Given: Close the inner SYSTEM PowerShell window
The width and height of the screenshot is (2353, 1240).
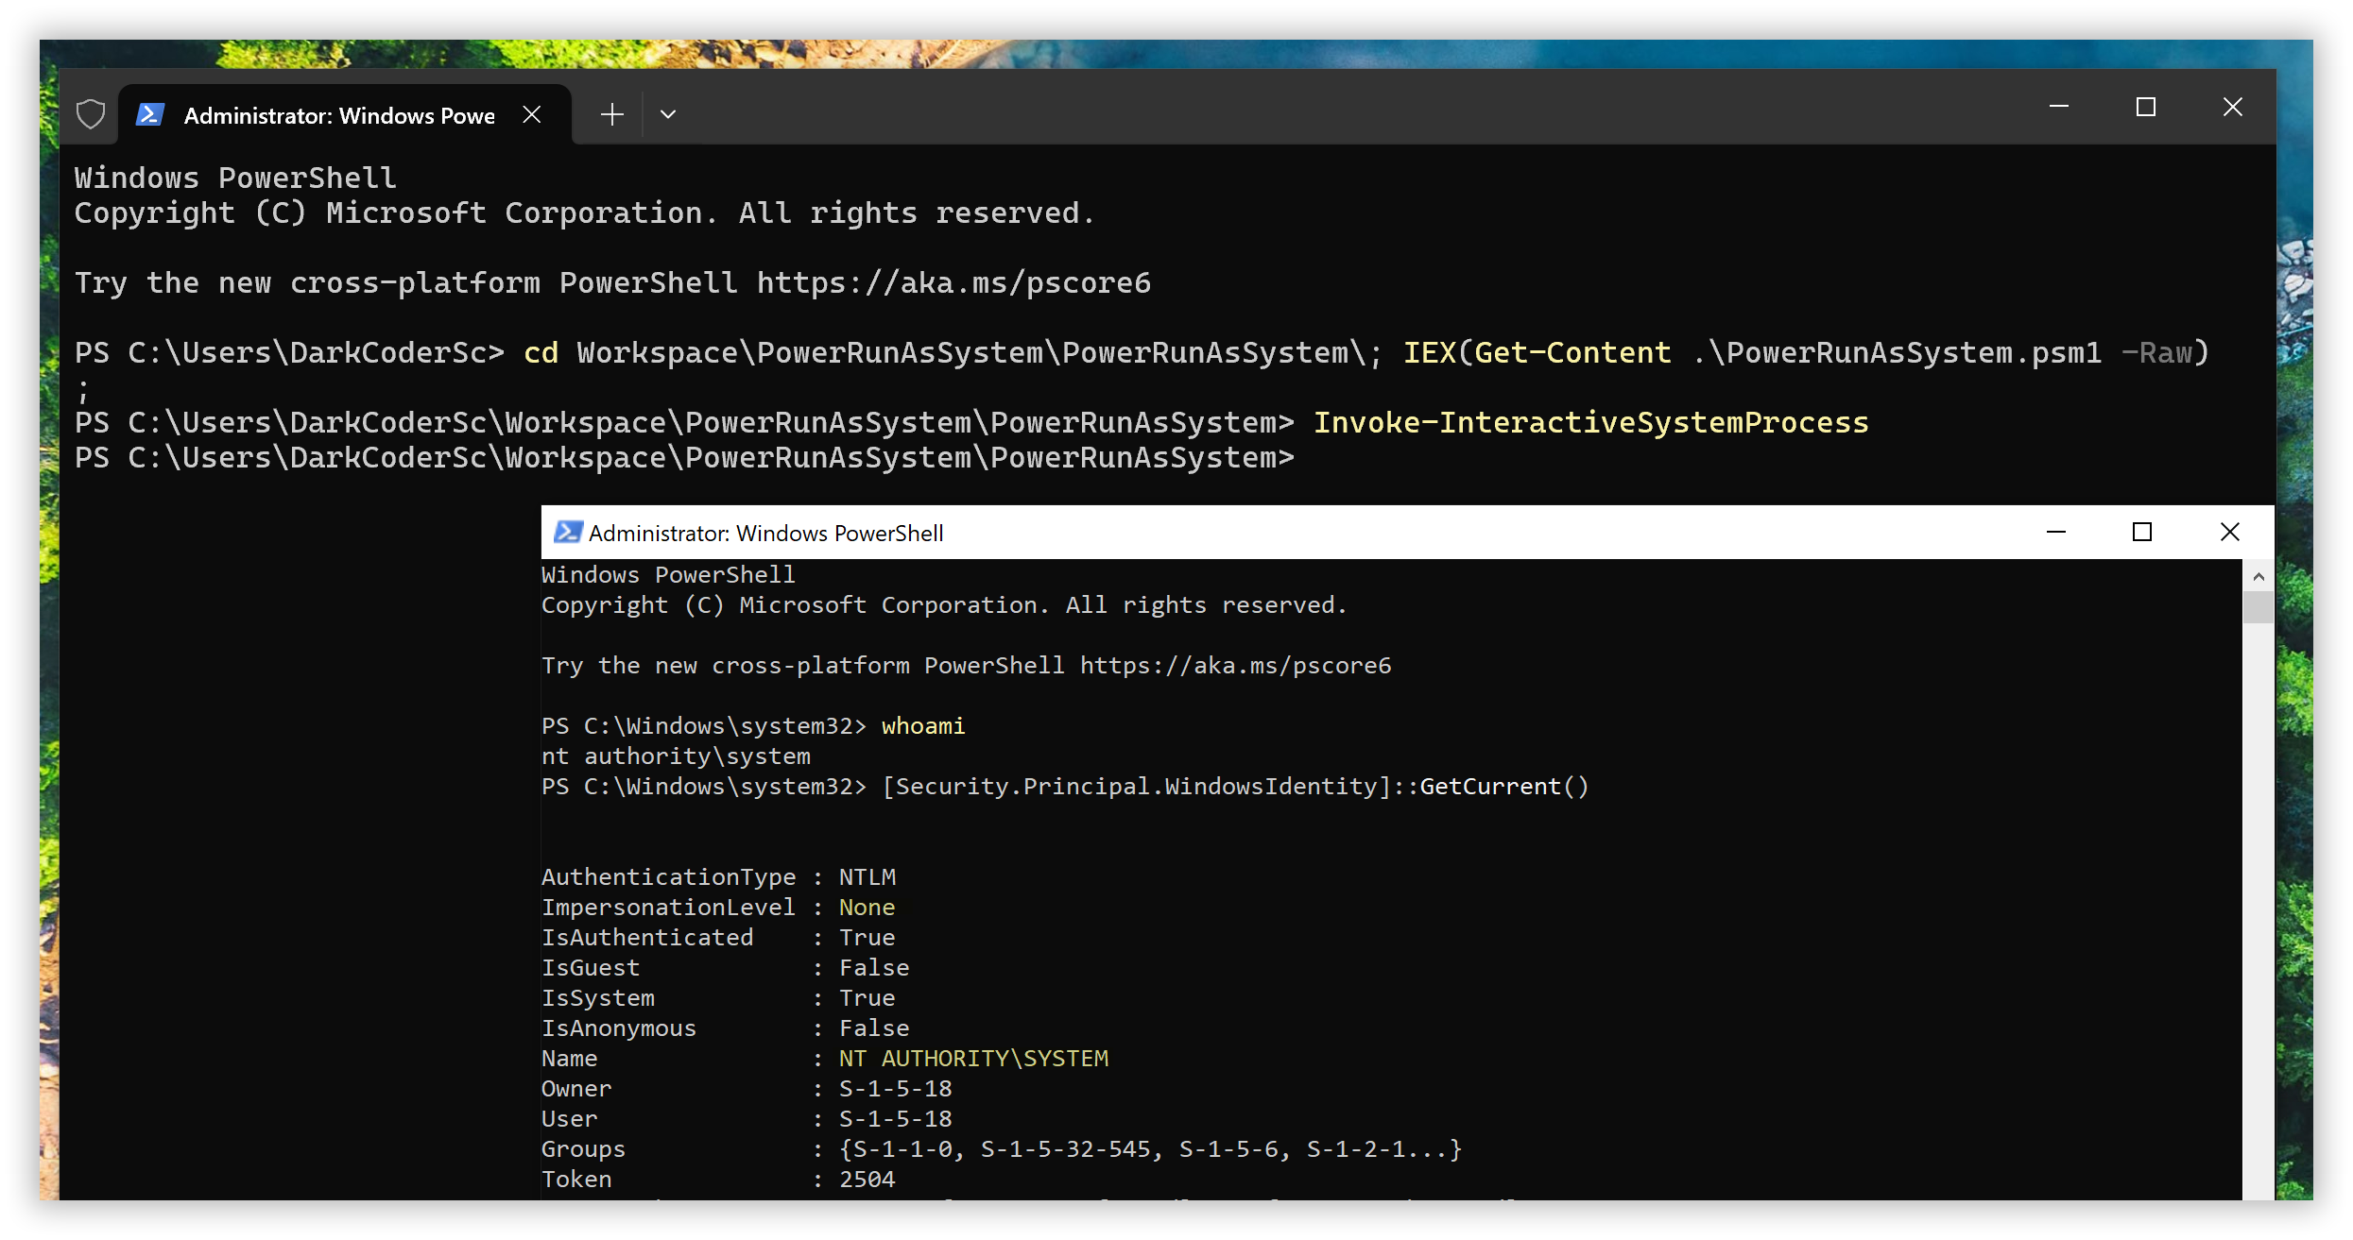Looking at the screenshot, I should click(x=2229, y=532).
